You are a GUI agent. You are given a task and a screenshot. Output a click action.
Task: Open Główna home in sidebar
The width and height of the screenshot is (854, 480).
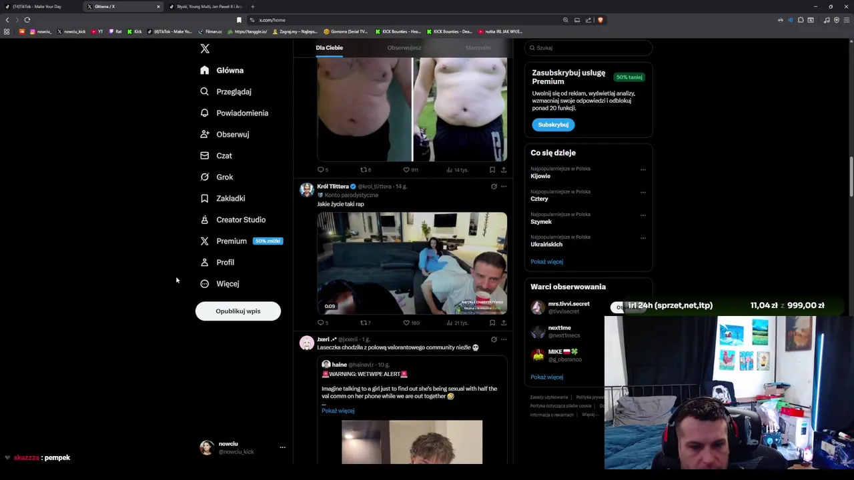(x=222, y=70)
